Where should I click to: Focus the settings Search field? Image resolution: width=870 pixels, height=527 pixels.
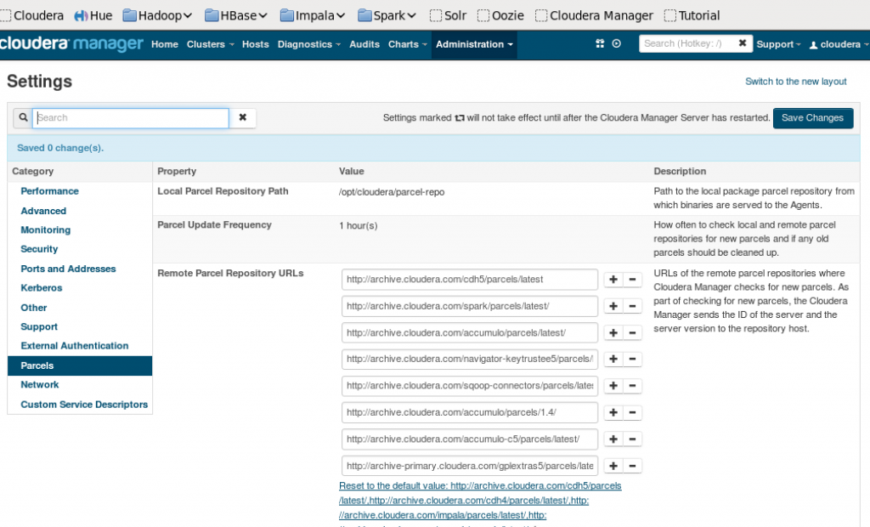point(130,118)
